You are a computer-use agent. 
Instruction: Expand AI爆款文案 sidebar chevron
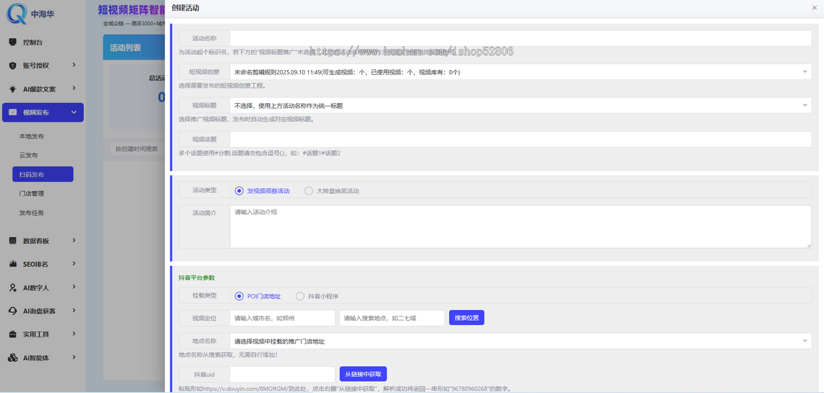click(73, 89)
